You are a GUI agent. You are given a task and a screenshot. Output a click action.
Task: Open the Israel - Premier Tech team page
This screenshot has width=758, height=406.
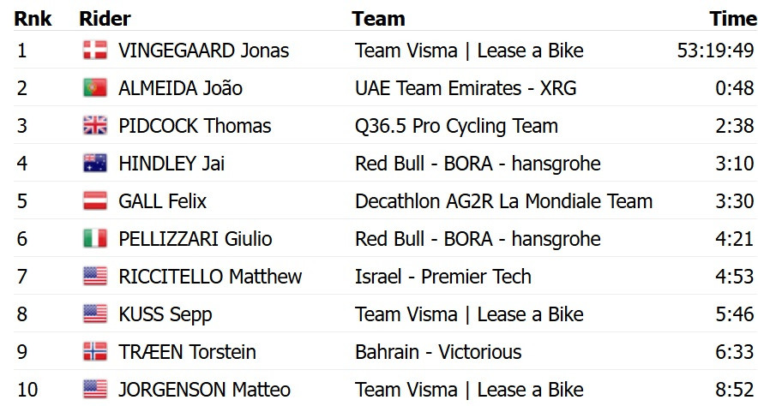(x=442, y=277)
